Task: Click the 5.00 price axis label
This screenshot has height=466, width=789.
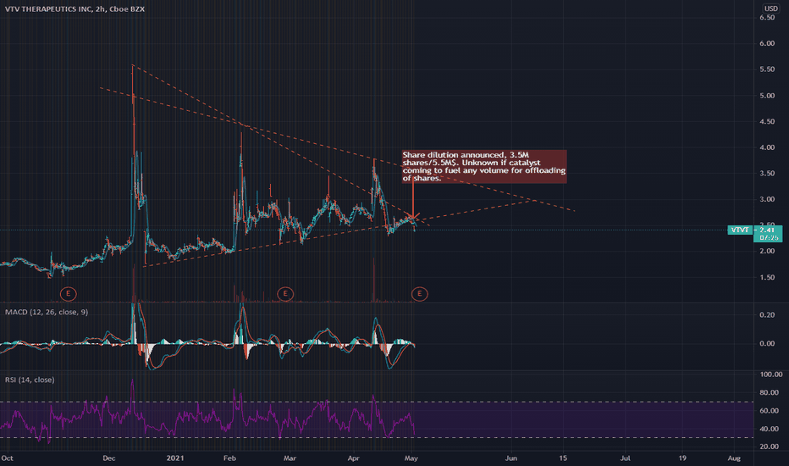Action: (767, 96)
